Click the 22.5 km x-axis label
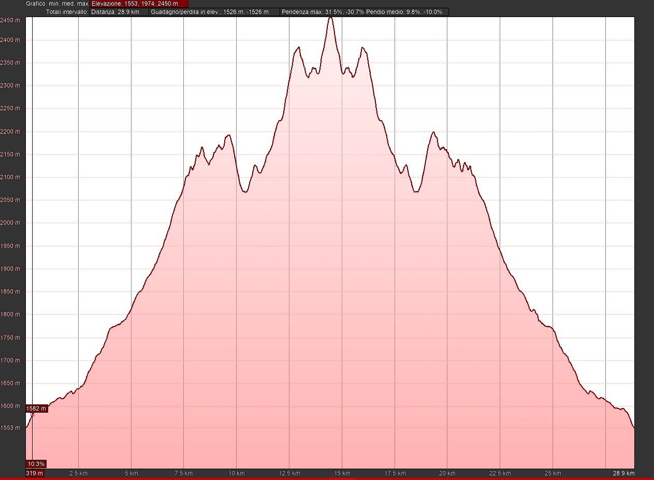Screen dimensions: 654x480 click(500, 473)
